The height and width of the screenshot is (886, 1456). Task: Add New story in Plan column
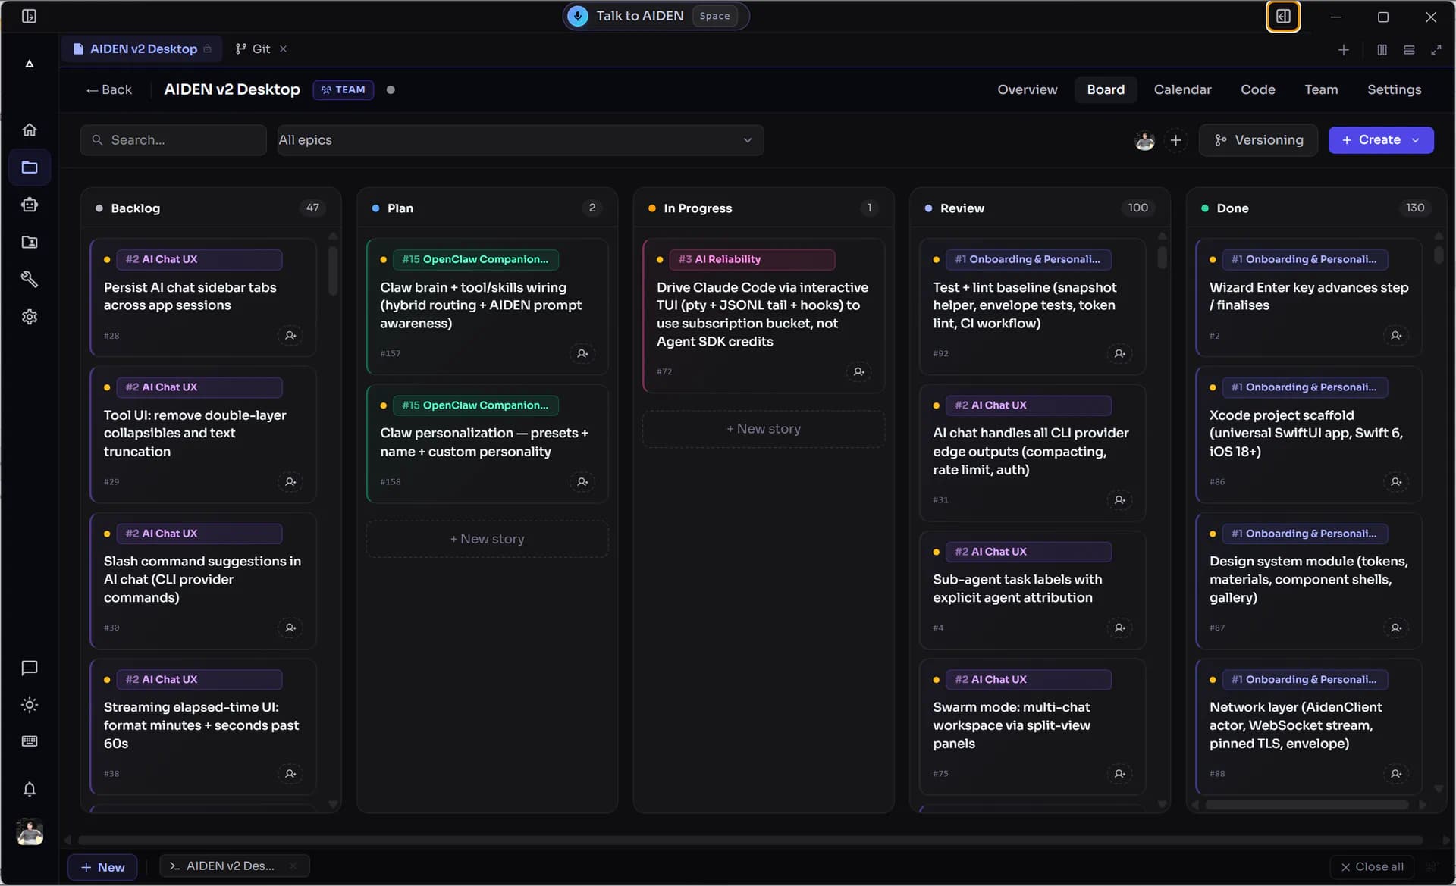click(x=487, y=539)
